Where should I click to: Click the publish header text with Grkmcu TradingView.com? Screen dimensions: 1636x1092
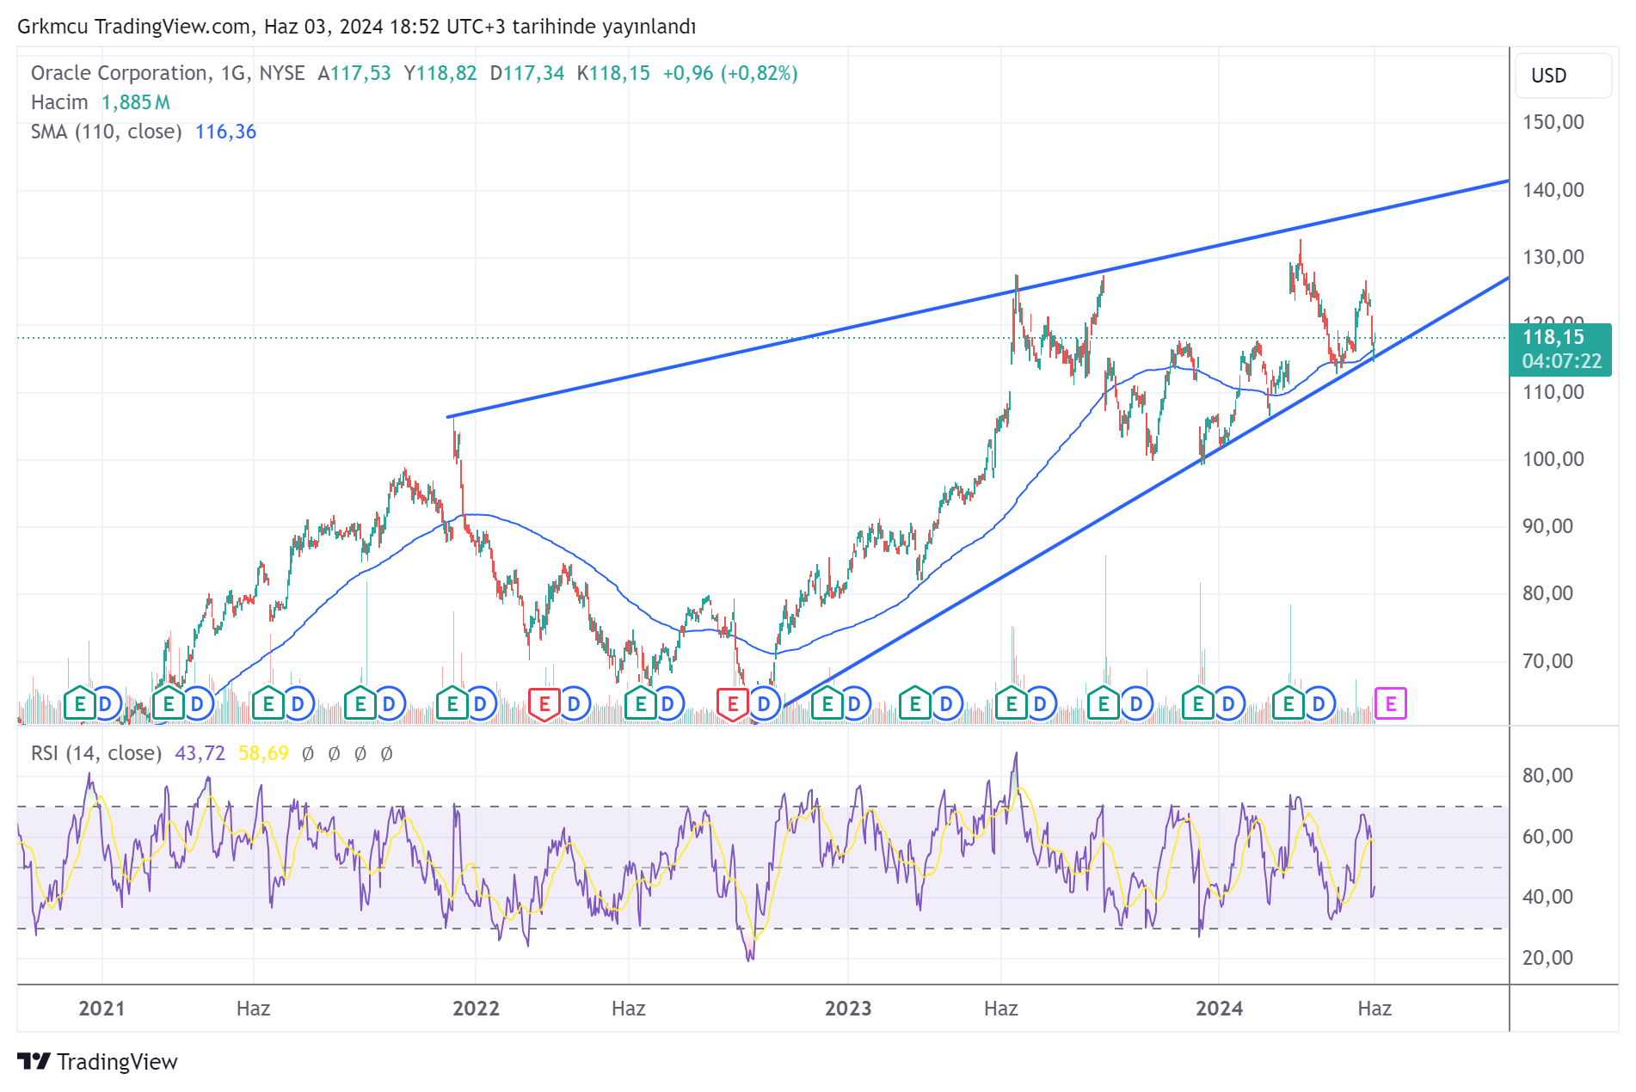356,27
